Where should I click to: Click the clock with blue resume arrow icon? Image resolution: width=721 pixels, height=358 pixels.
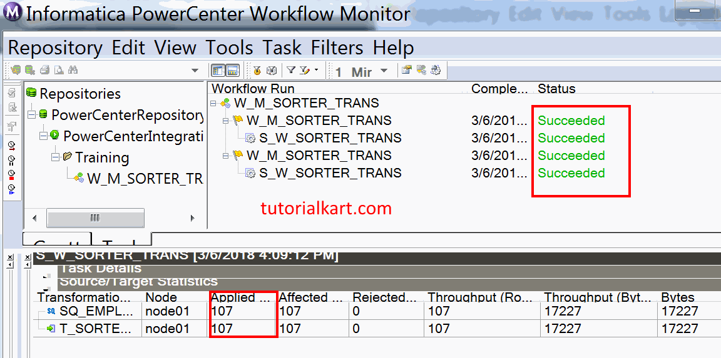[x=12, y=189]
